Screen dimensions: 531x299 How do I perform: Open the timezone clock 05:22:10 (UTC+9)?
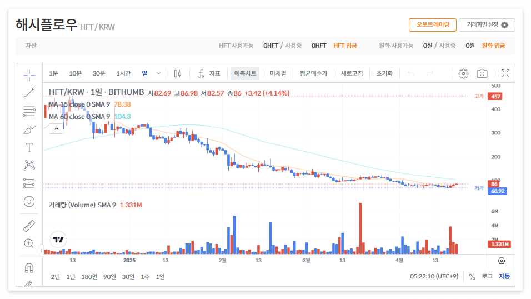pyautogui.click(x=434, y=276)
